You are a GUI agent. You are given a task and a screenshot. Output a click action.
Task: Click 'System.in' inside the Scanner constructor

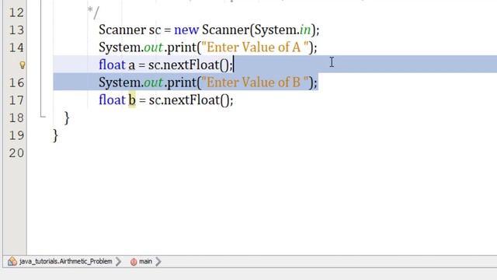click(283, 30)
